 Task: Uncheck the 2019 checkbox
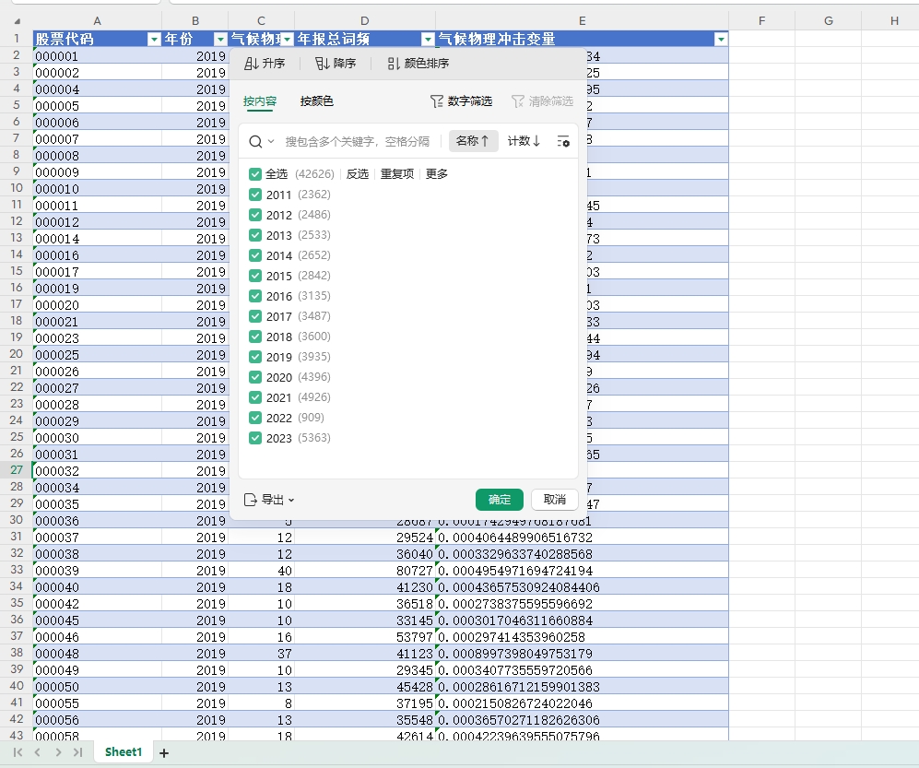[x=255, y=357]
